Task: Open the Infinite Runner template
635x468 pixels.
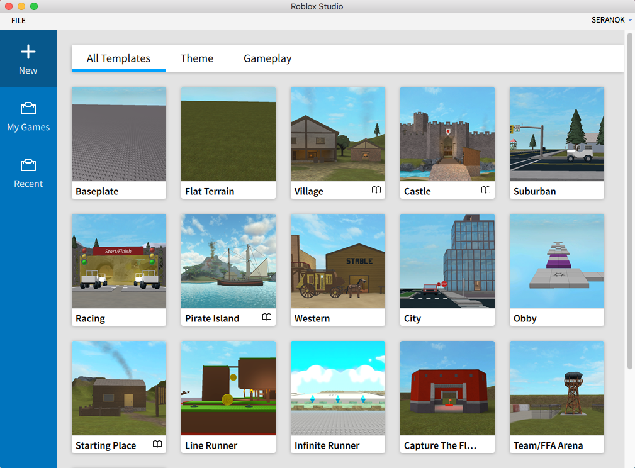Action: 337,387
